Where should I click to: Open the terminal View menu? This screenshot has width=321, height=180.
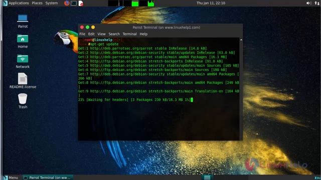pyautogui.click(x=101, y=34)
